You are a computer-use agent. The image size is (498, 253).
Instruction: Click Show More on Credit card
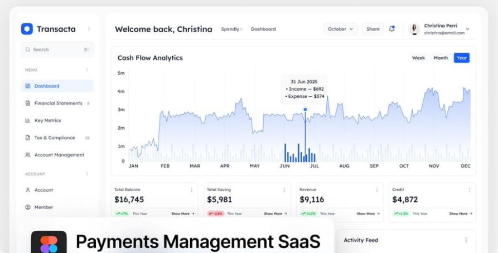click(x=461, y=214)
